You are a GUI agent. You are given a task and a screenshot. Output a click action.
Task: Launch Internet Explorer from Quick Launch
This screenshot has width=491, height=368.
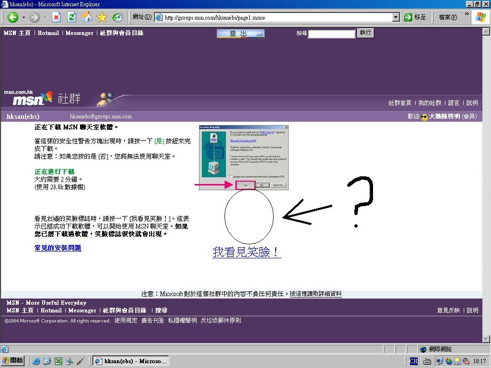tap(36, 361)
